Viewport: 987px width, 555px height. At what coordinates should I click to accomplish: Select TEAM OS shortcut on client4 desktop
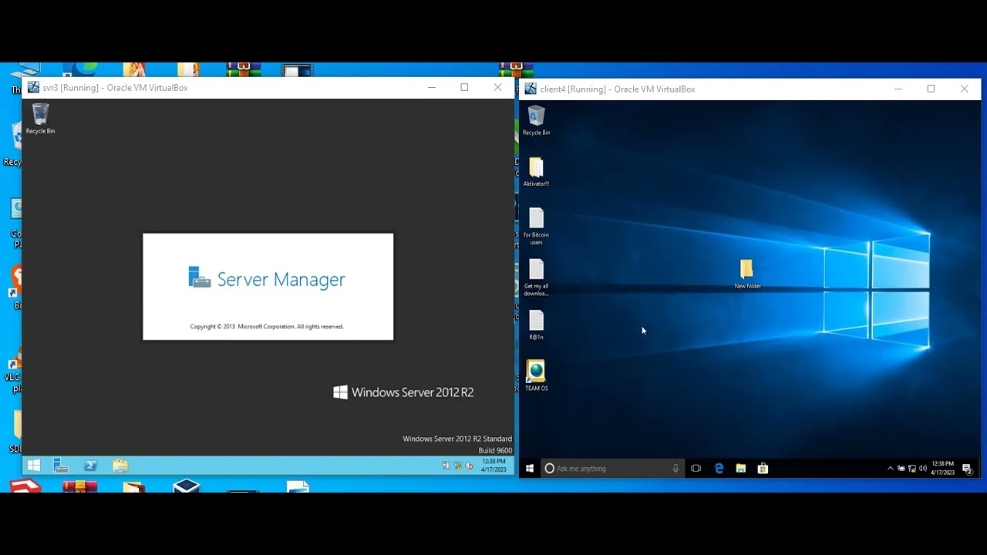point(536,376)
